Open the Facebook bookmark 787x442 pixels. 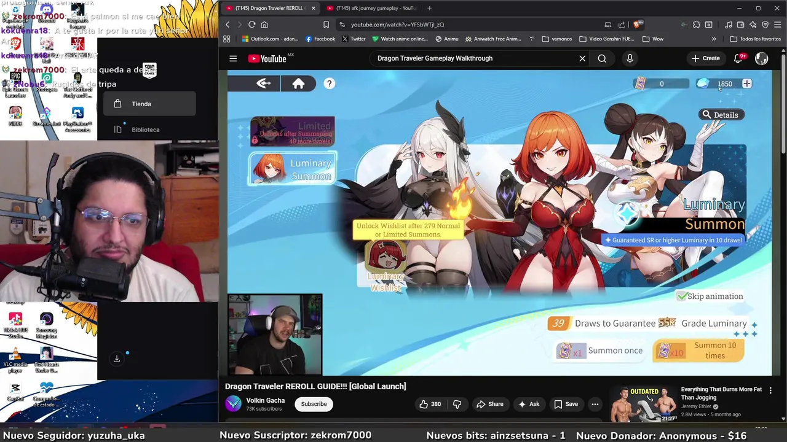tap(320, 39)
